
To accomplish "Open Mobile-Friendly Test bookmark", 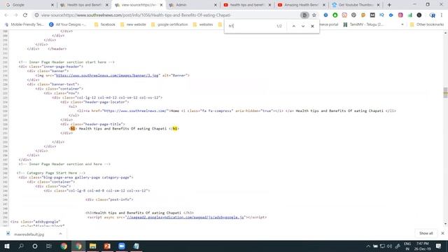I will pos(24,24).
